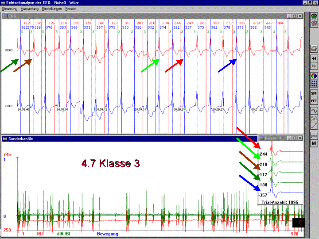319x239 pixels.
Task: Open the EKG window system menu icon
Action: point(5,16)
